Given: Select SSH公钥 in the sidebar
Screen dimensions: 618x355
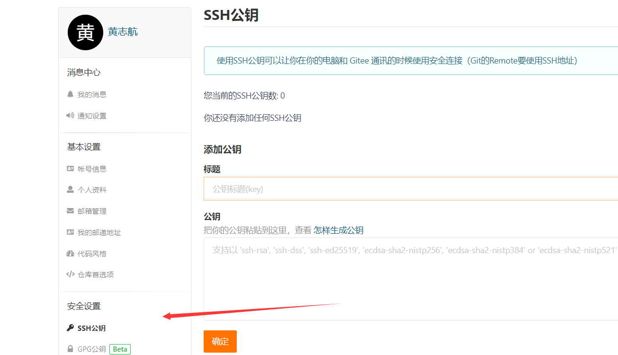Looking at the screenshot, I should point(91,328).
